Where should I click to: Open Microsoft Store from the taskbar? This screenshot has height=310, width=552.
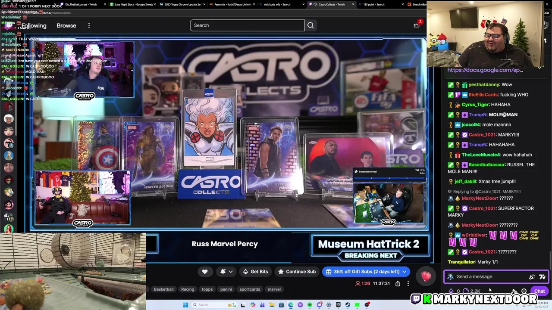point(281,305)
